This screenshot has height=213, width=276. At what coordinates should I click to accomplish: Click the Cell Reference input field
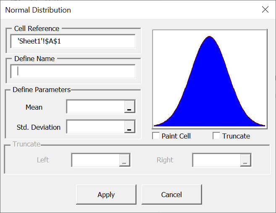(x=73, y=41)
